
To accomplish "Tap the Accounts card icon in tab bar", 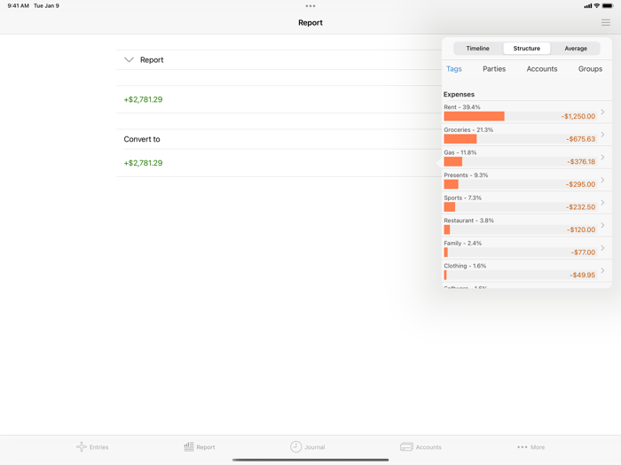I will coord(406,446).
